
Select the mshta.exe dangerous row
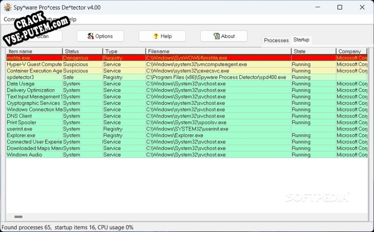187,58
